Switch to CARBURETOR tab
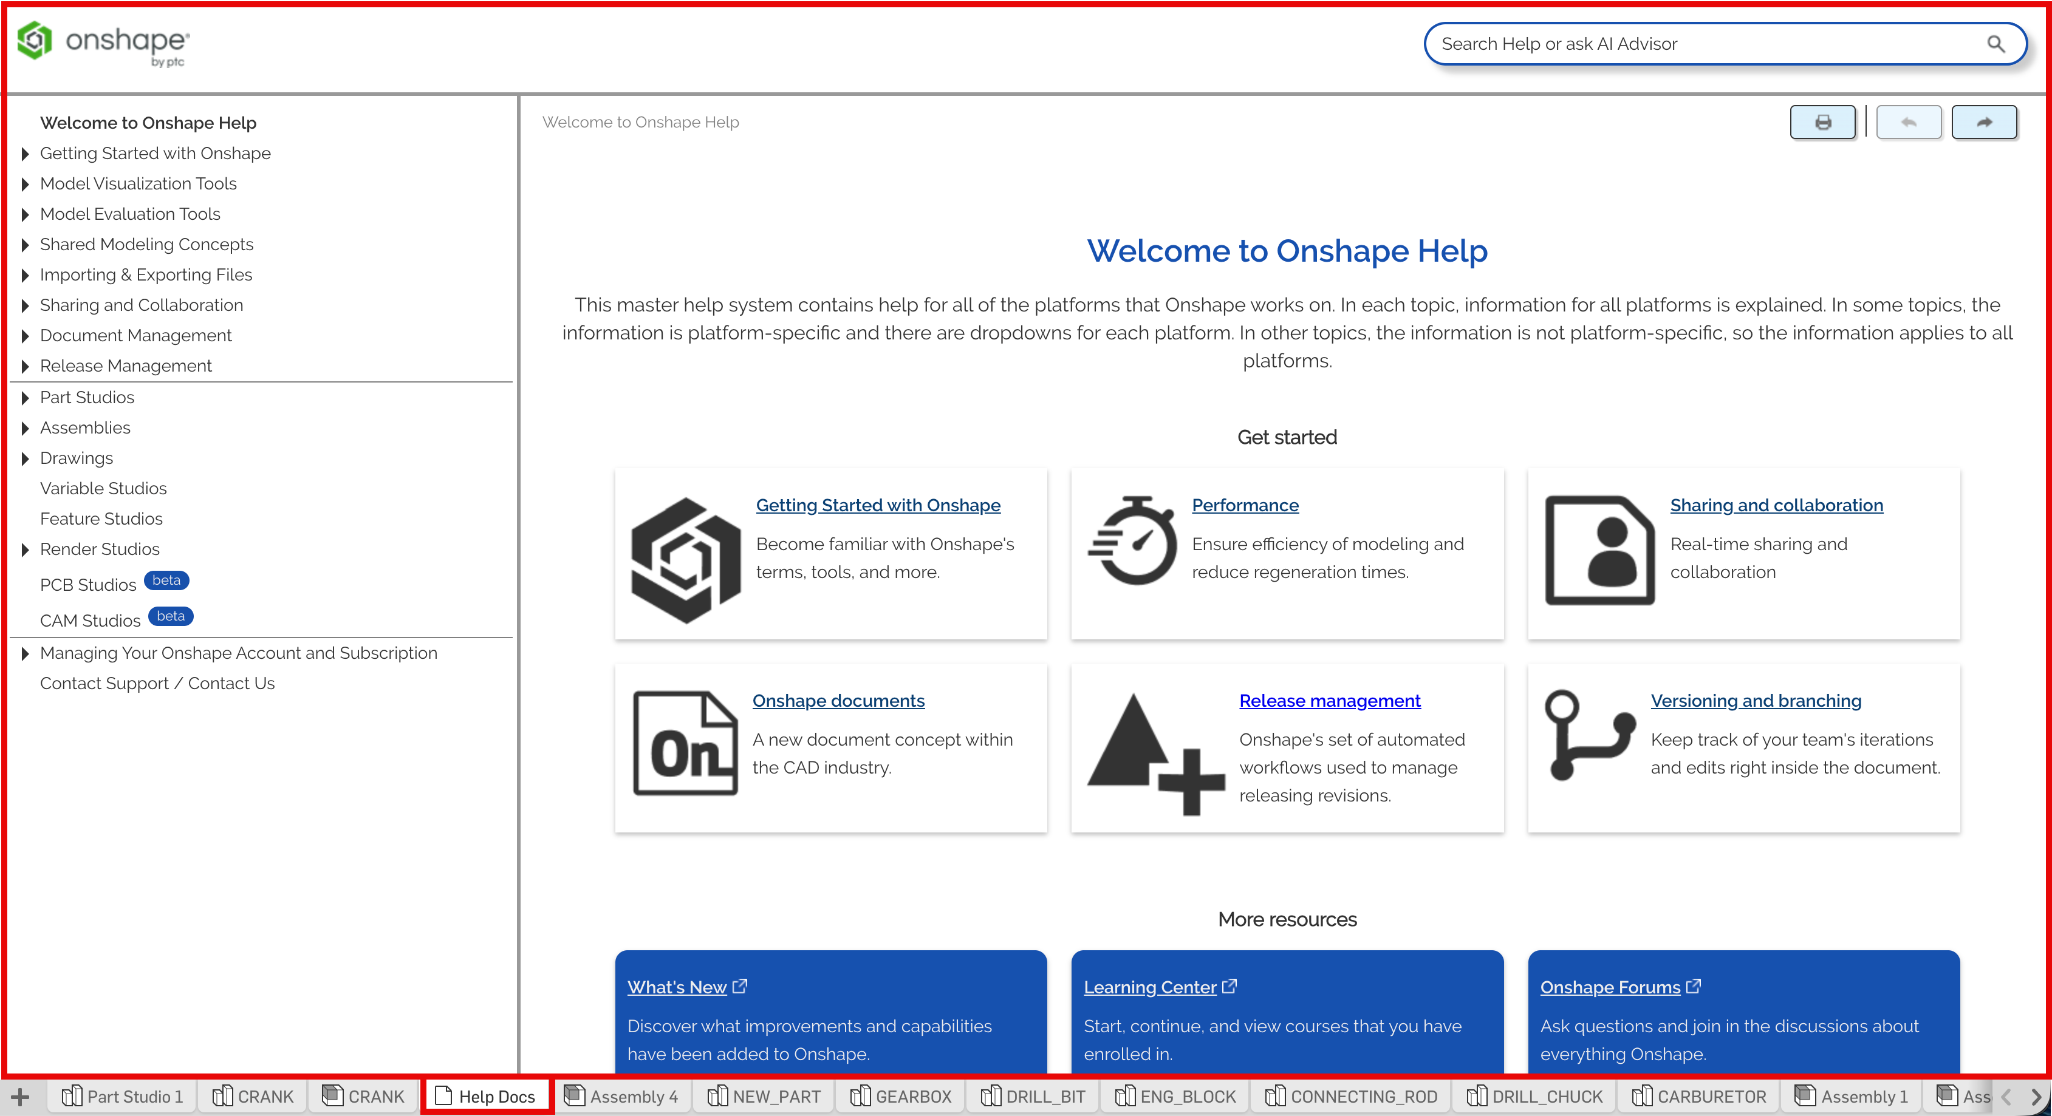 [1699, 1097]
